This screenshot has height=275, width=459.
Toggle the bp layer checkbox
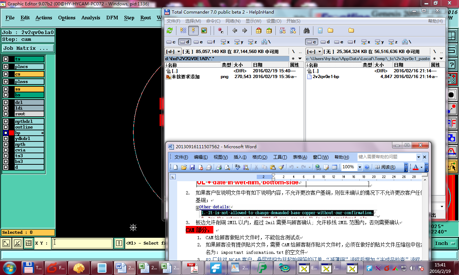click(x=6, y=133)
